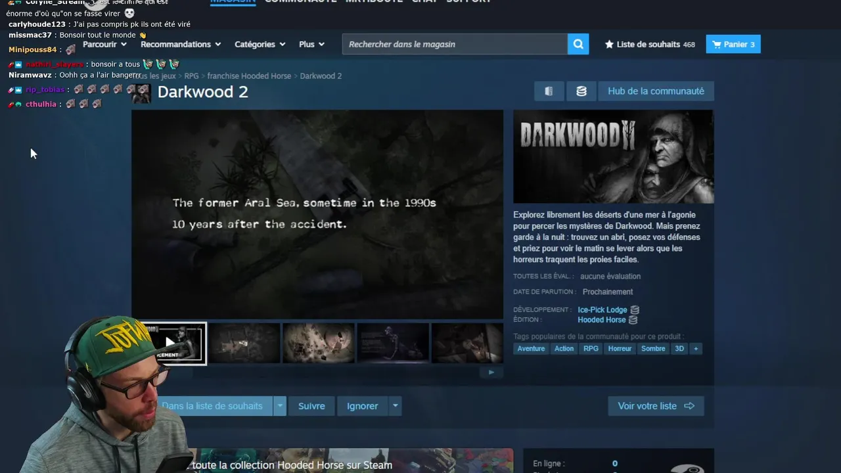
Task: Click chat username cthulhia
Action: click(41, 104)
